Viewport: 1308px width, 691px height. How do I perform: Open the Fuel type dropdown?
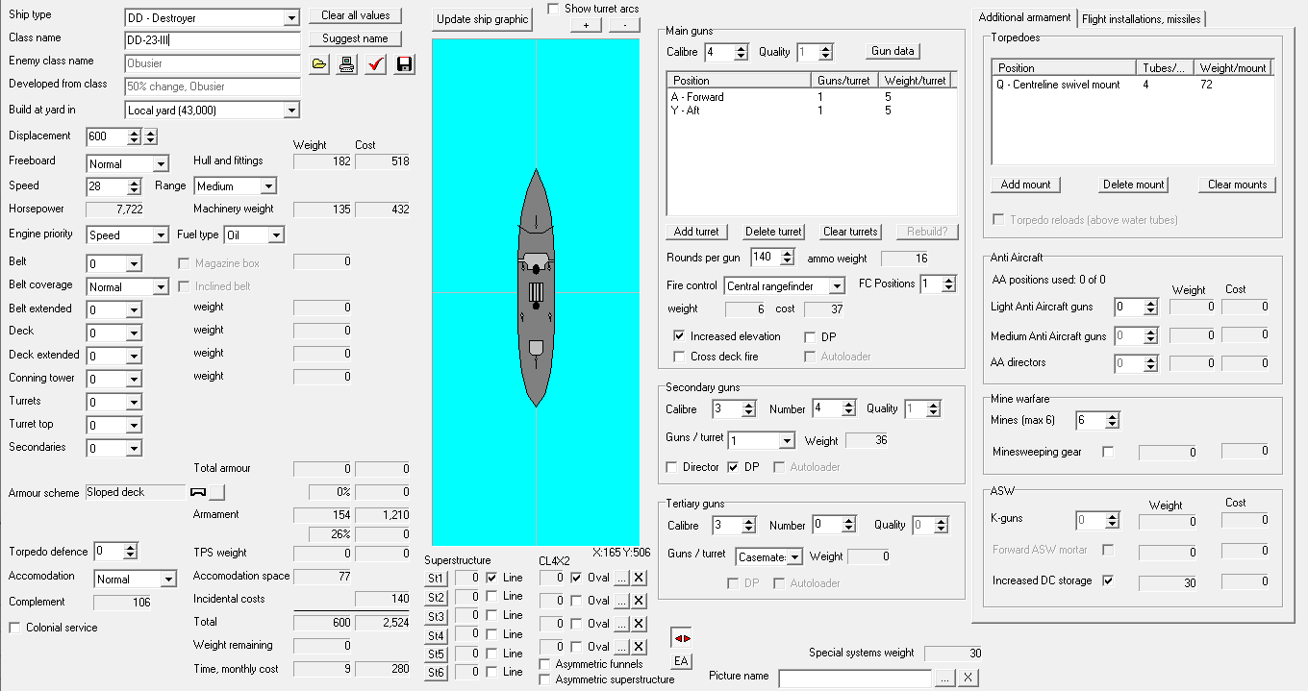(276, 235)
